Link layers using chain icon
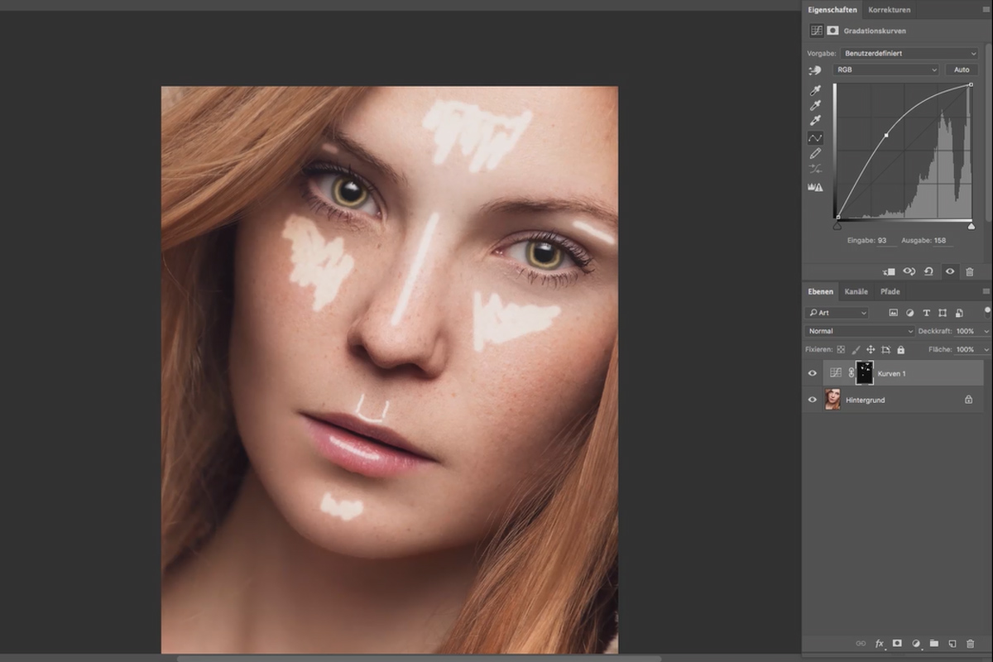Viewport: 993px width, 662px height. click(x=861, y=643)
